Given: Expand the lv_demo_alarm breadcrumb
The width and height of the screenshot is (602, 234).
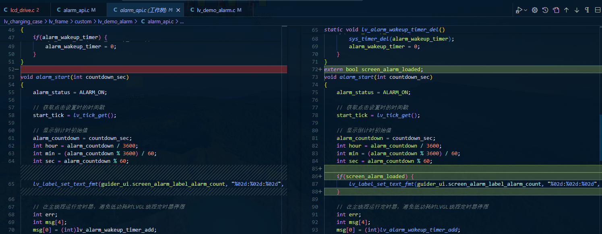Looking at the screenshot, I should coord(115,22).
